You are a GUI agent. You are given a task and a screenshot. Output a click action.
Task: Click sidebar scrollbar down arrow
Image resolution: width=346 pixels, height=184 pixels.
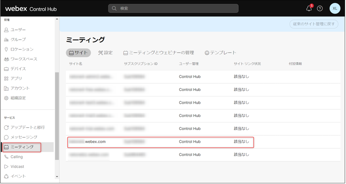pyautogui.click(x=57, y=177)
